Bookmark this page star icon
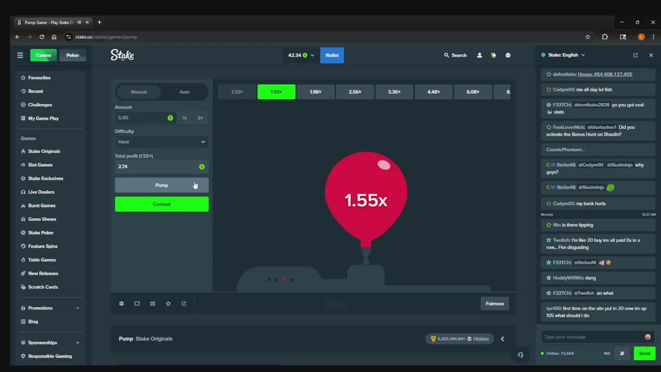 click(588, 37)
